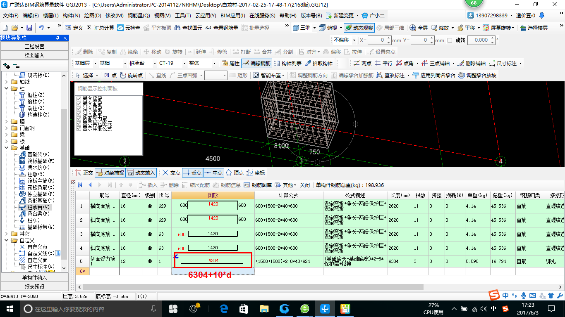Uncheck 侧面受力筋 checkbox

(79, 119)
